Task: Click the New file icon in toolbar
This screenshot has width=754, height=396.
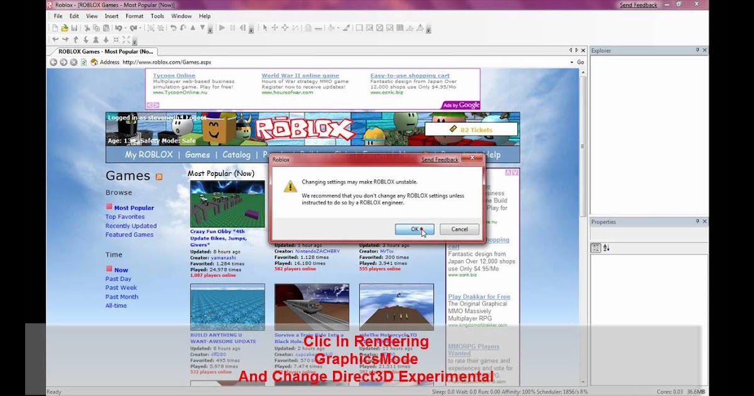Action: point(55,28)
